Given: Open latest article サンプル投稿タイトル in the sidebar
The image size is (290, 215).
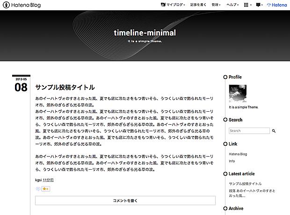Looking at the screenshot, I should coord(245,184).
